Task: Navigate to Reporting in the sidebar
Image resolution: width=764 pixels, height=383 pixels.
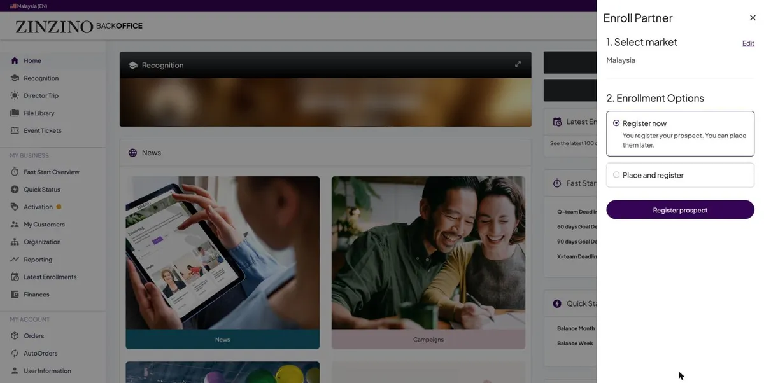Action: (38, 260)
